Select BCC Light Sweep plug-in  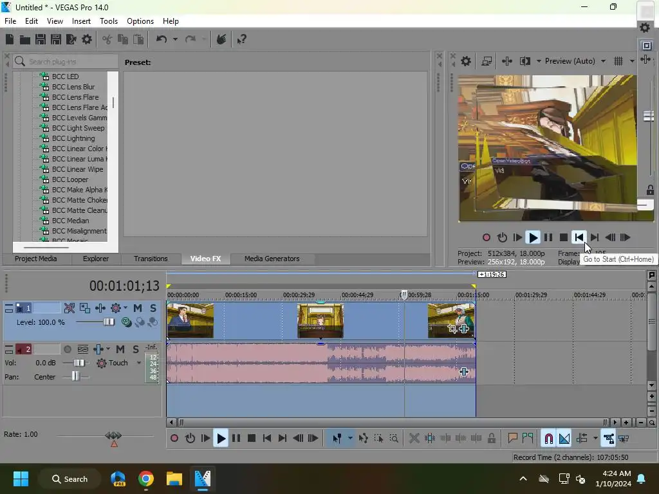(x=78, y=128)
